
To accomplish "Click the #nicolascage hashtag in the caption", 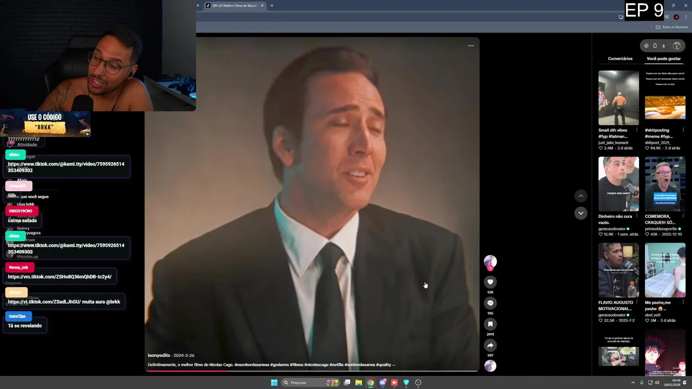I will [x=316, y=365].
